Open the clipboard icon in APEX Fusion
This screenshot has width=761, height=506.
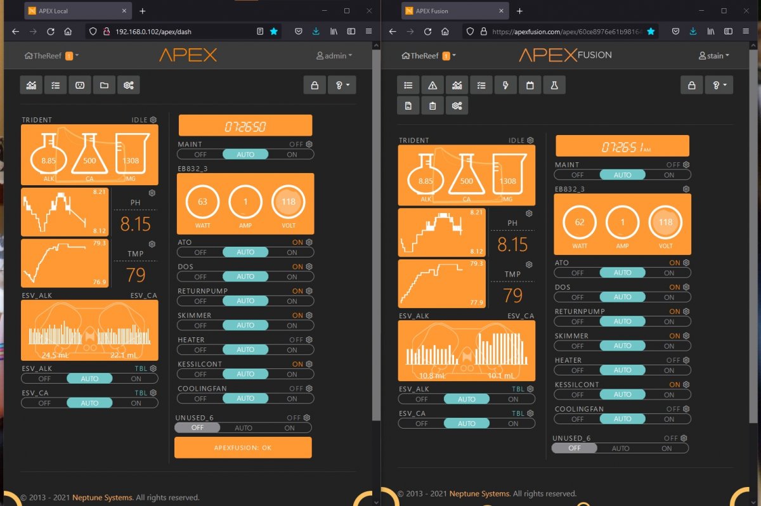point(433,106)
